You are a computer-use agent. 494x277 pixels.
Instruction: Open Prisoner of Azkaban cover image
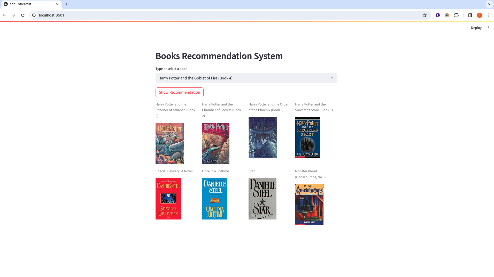coord(170,143)
